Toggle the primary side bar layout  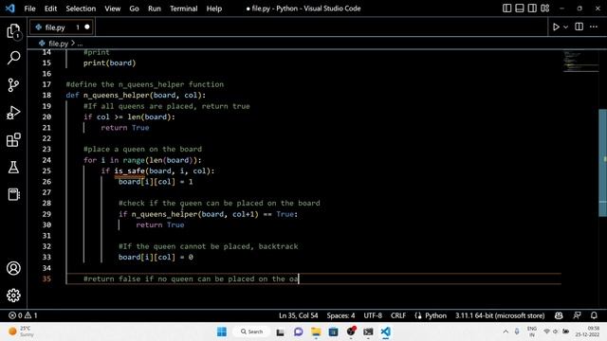tap(506, 9)
